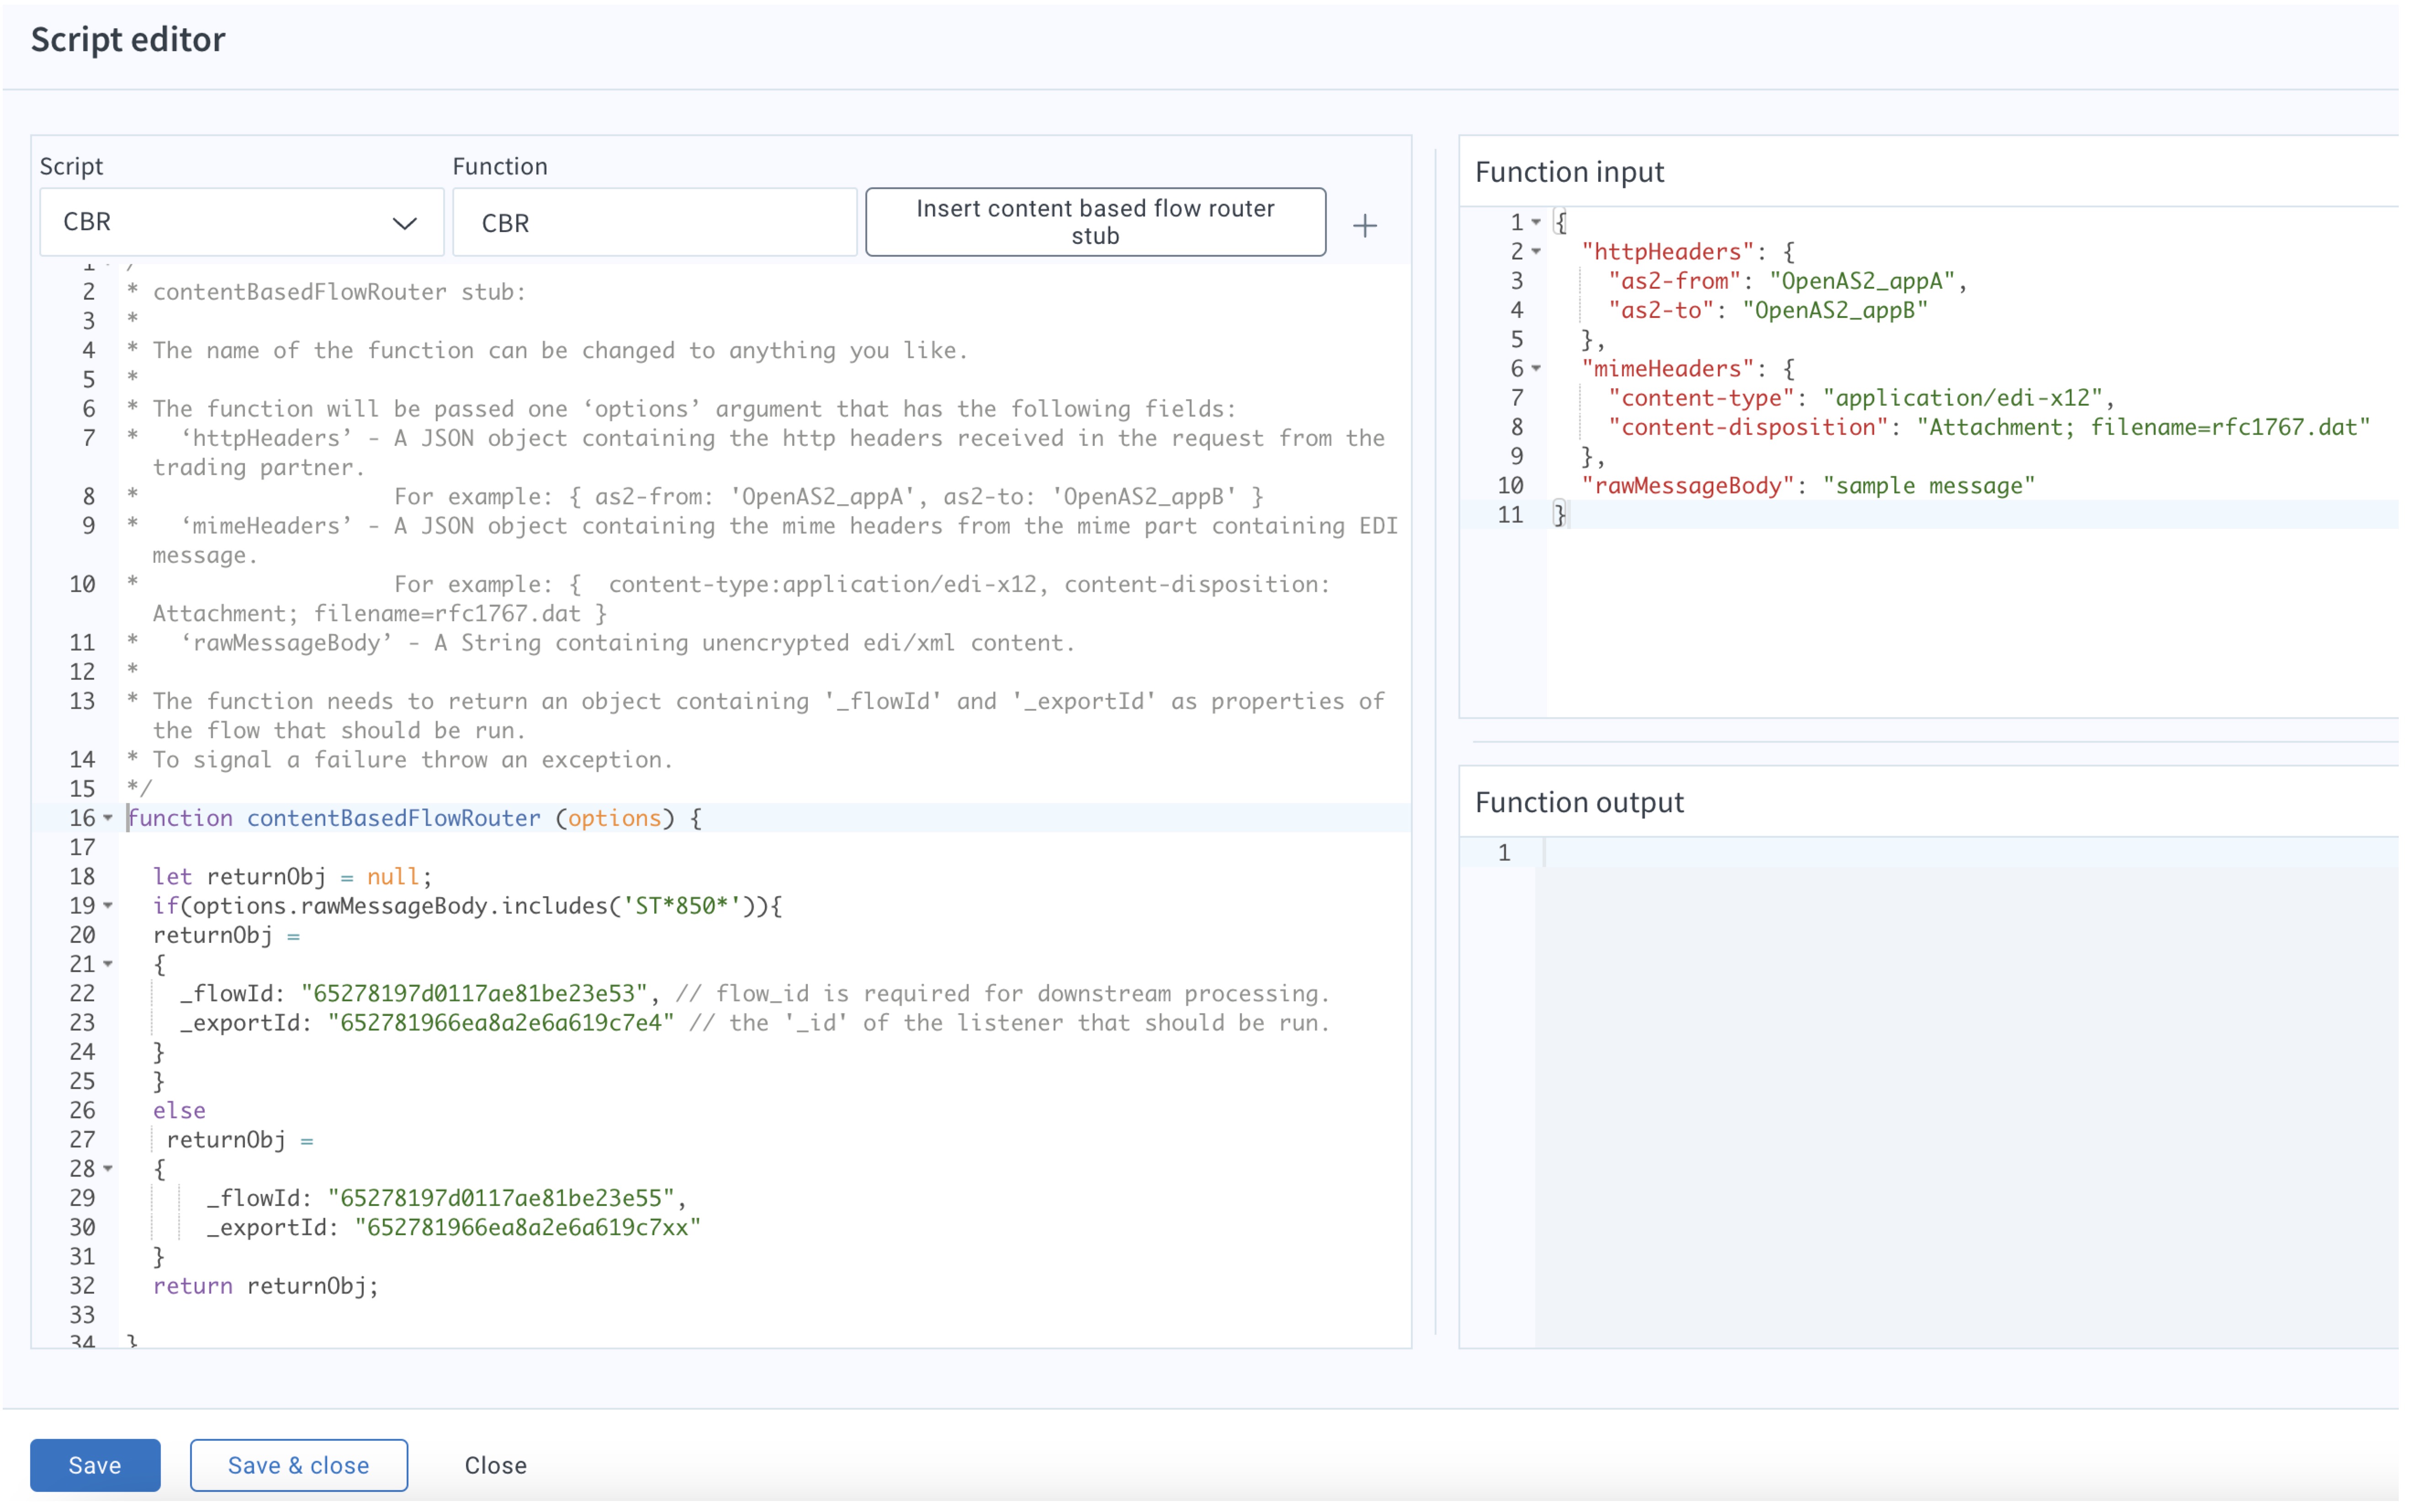Image resolution: width=2417 pixels, height=1512 pixels.
Task: Click the "content-disposition" key
Action: click(x=1748, y=427)
